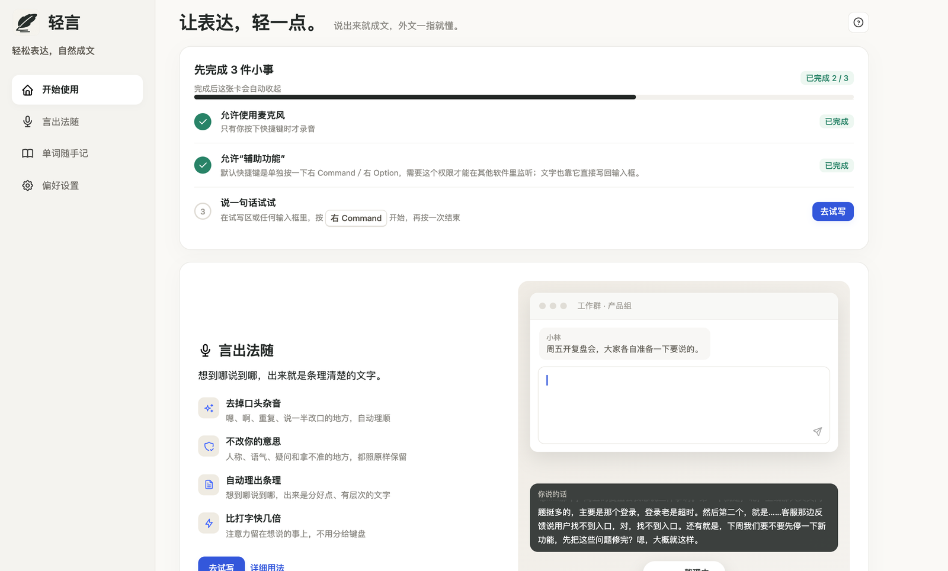Click the book icon next to 单词随手记
948x571 pixels.
[27, 153]
